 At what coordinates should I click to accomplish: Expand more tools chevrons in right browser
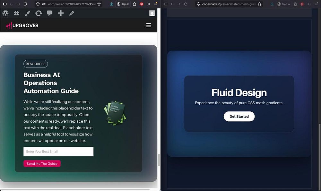pos(309,4)
